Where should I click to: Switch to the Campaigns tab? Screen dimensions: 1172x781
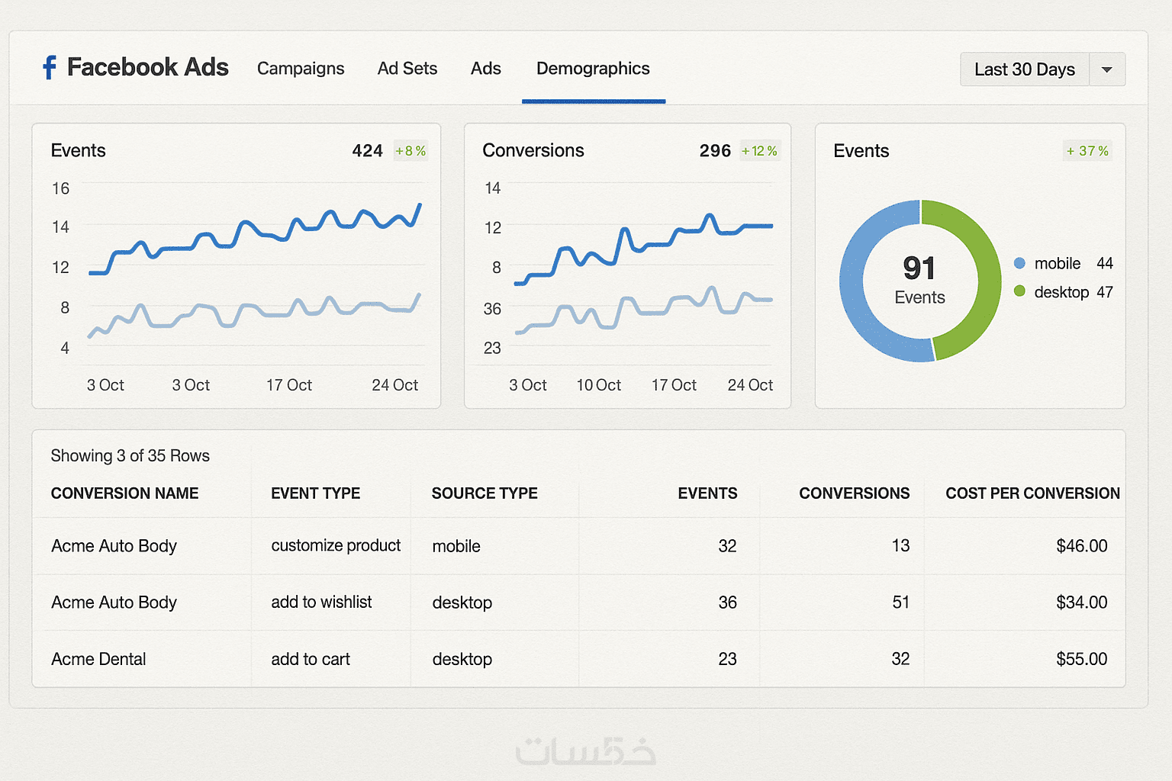(x=301, y=69)
